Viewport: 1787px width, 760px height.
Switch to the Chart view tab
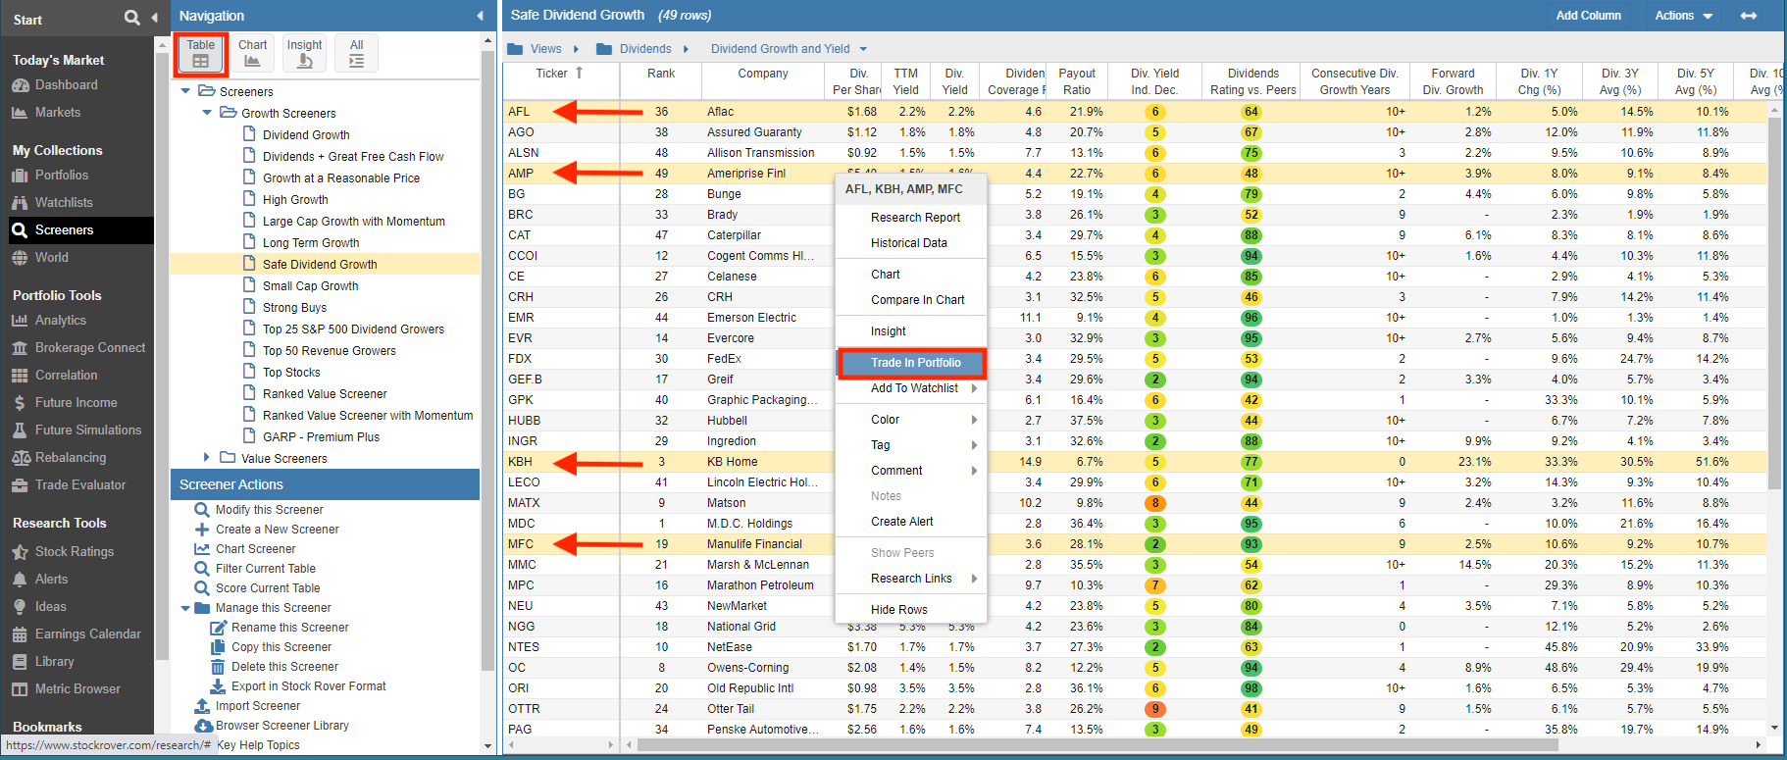point(253,54)
